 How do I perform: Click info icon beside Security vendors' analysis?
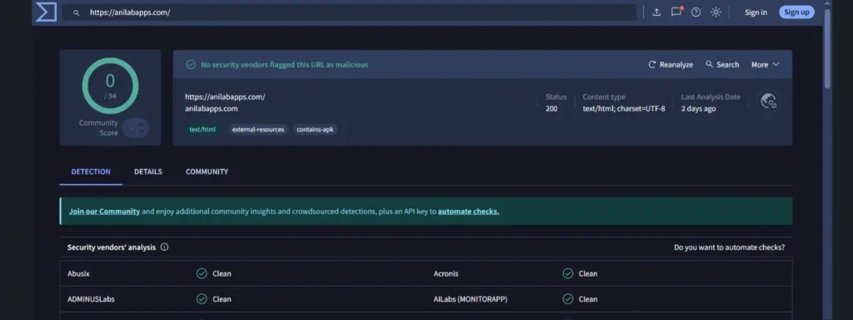(164, 247)
